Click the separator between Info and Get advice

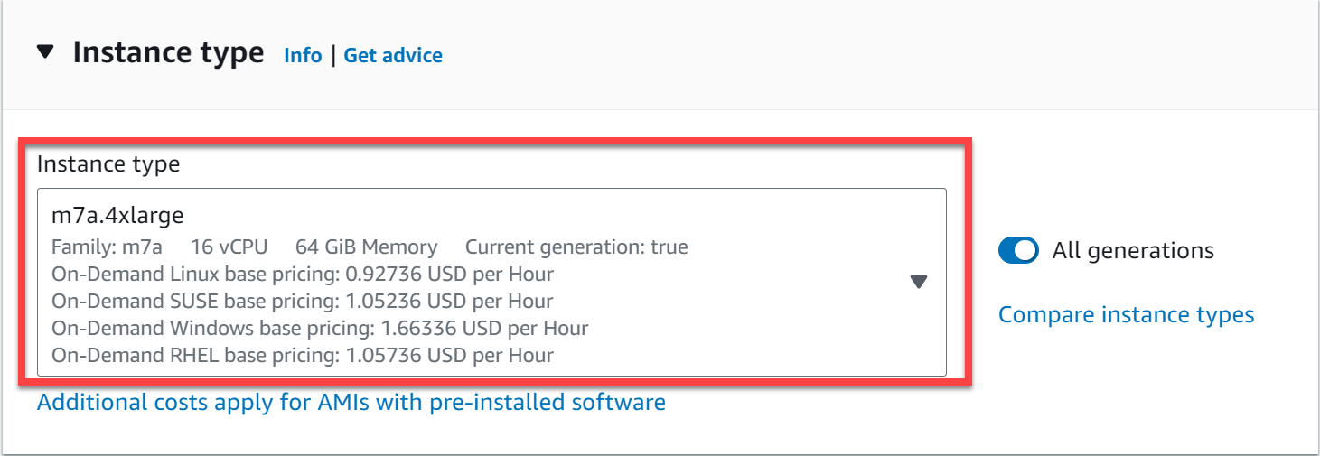[332, 55]
